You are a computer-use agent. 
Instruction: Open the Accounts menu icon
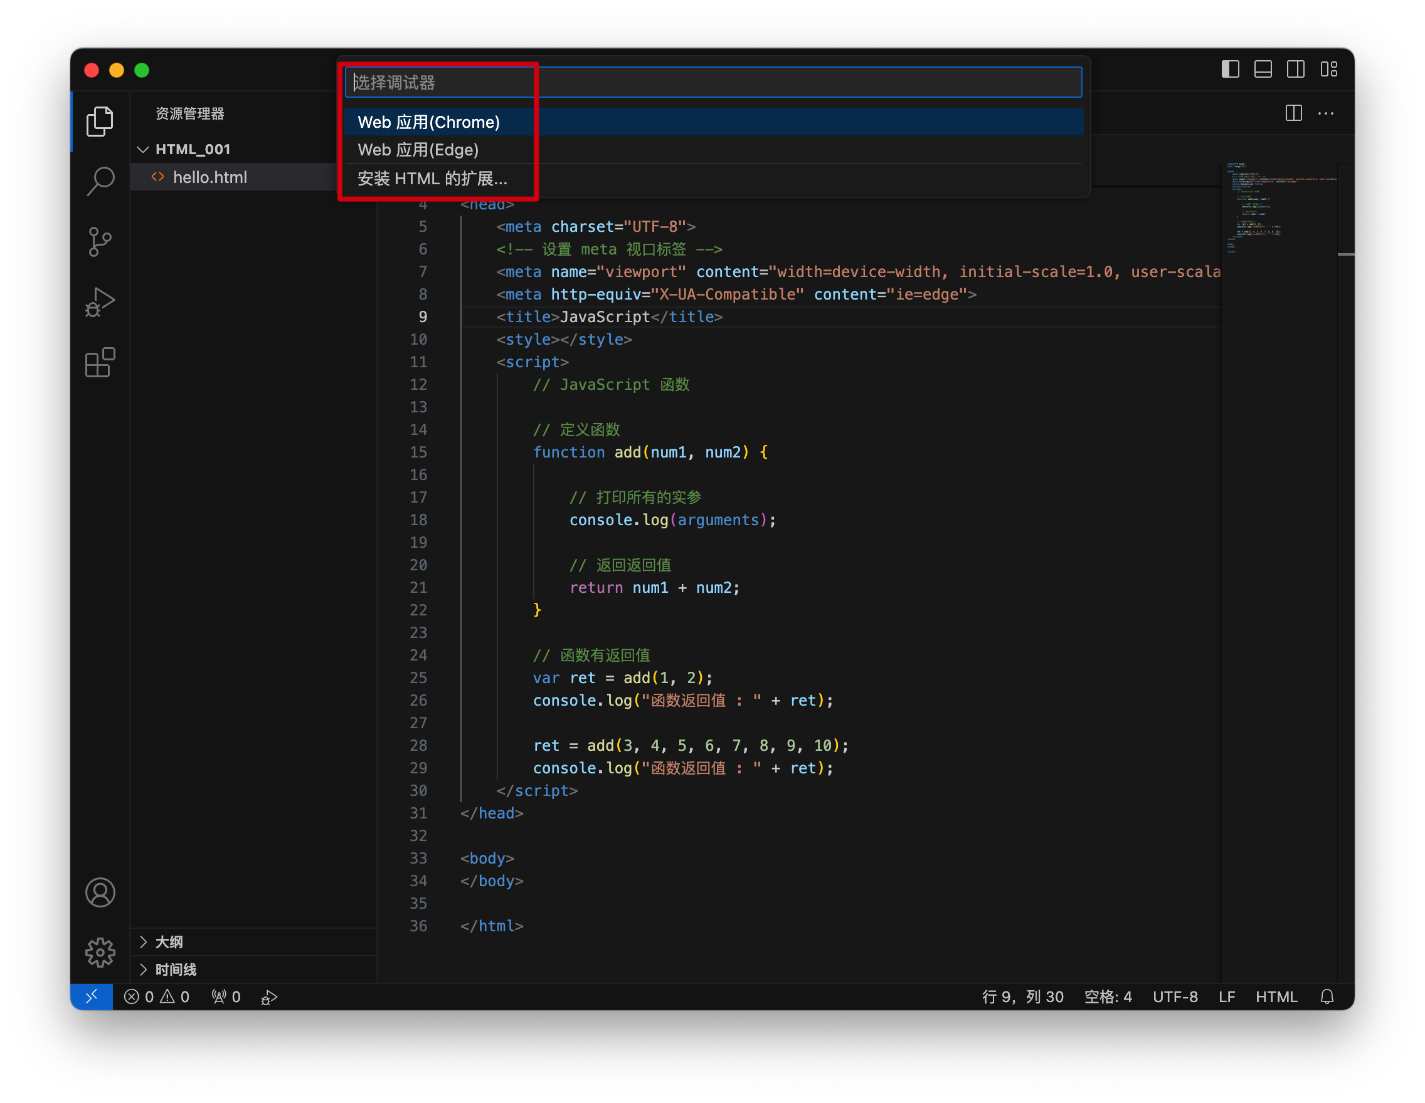pyautogui.click(x=100, y=892)
